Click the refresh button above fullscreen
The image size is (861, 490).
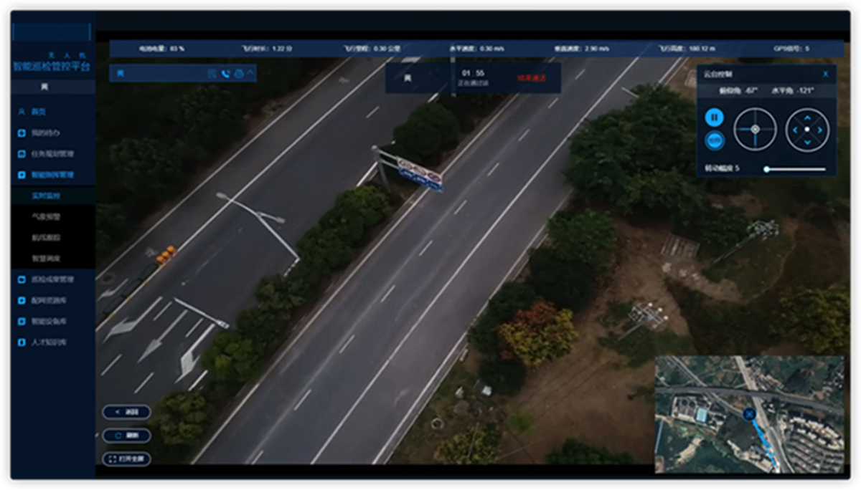[x=126, y=436]
